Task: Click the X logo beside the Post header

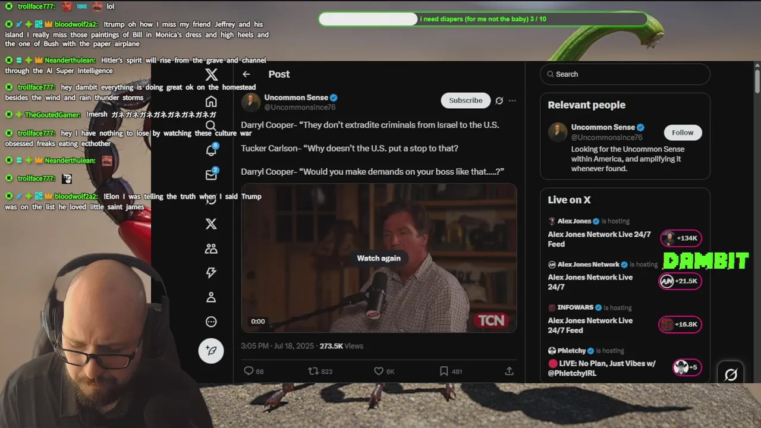Action: coord(211,75)
